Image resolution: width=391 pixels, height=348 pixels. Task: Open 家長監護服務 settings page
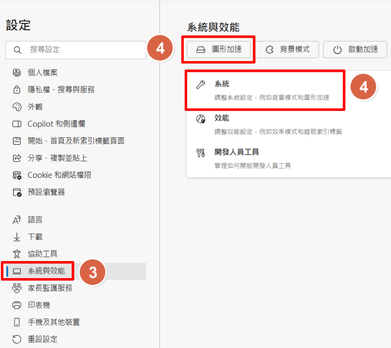click(50, 288)
